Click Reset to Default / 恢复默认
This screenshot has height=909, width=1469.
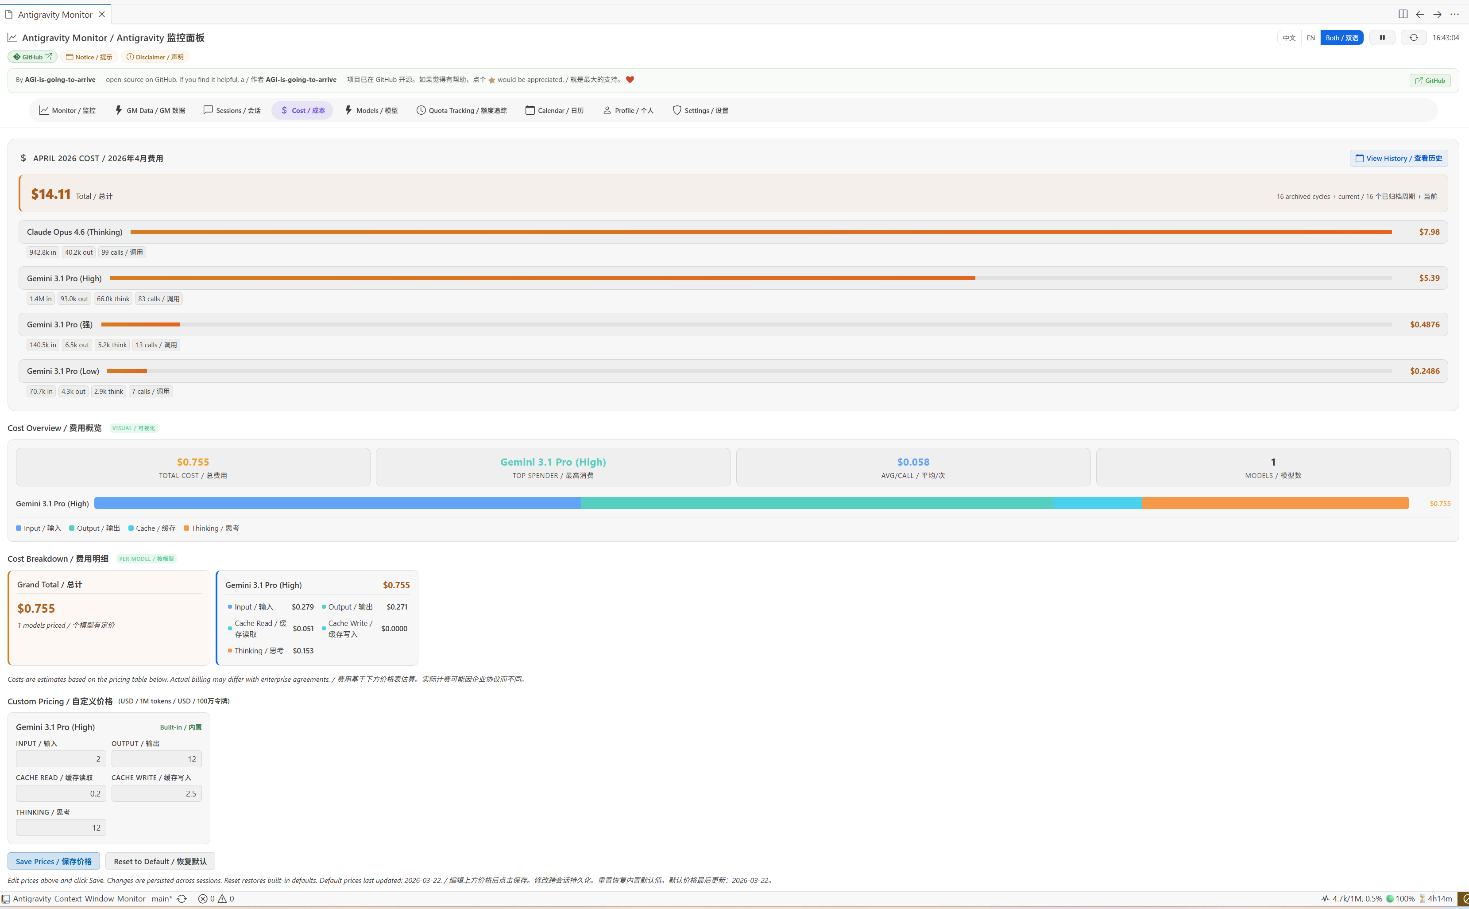tap(160, 861)
